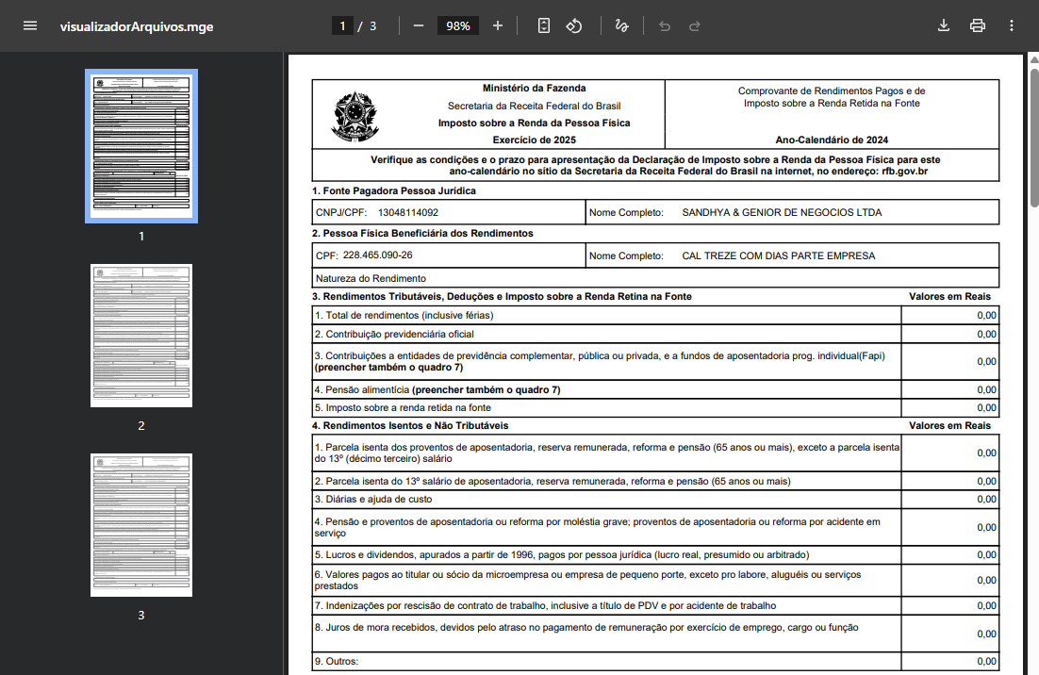This screenshot has width=1039, height=675.
Task: Zoom in with the plus icon
Action: click(x=498, y=25)
